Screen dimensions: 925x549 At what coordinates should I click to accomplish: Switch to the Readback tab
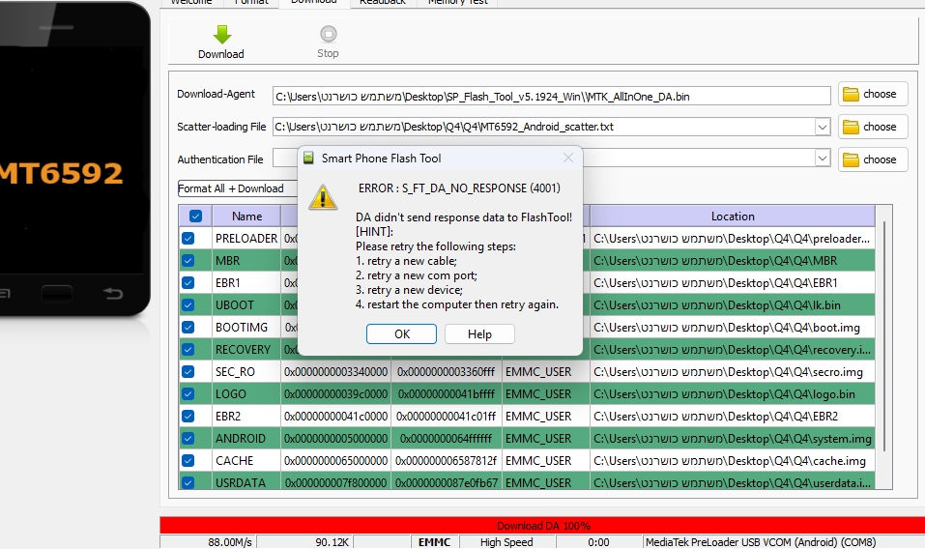[x=382, y=2]
